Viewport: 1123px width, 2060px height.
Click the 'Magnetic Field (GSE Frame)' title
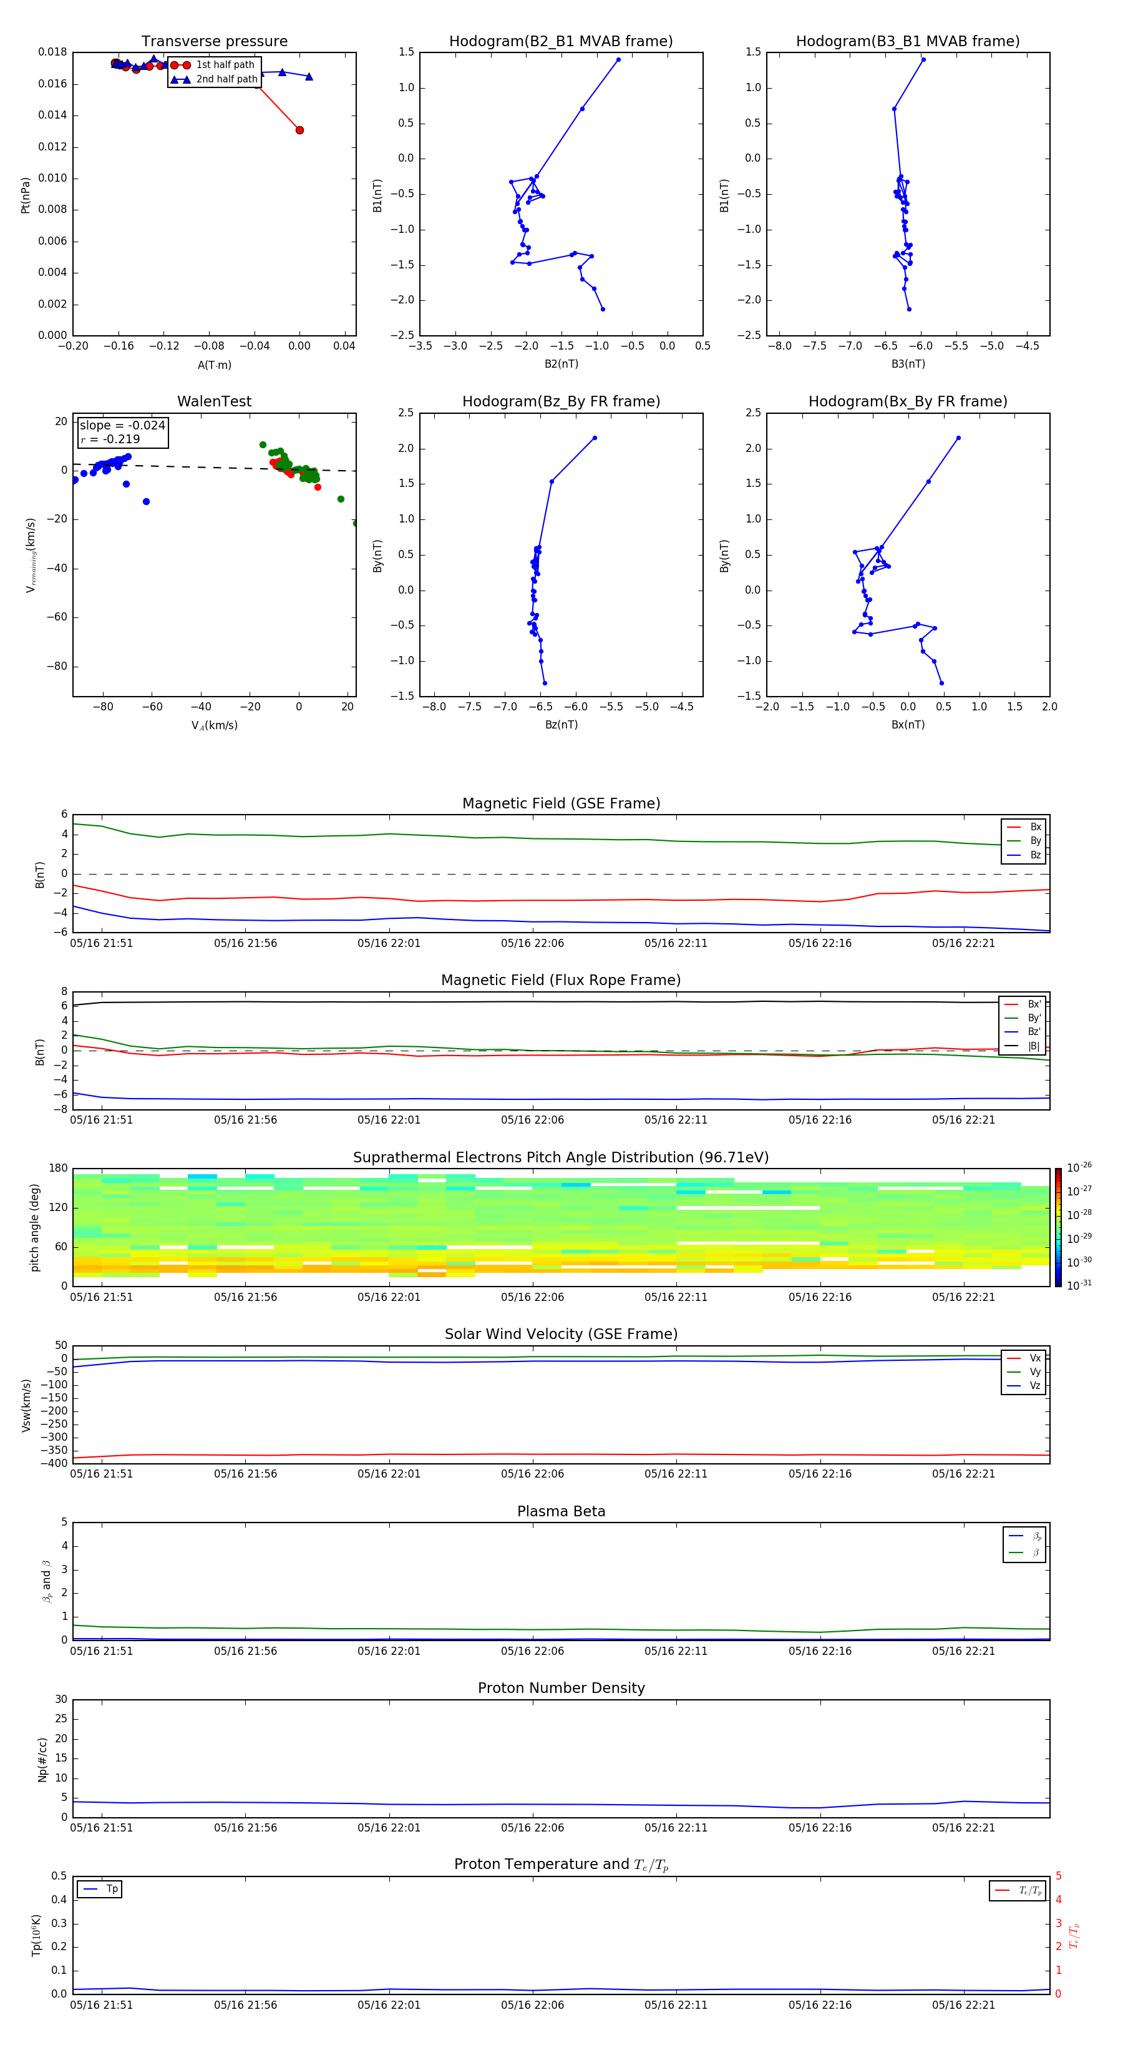pyautogui.click(x=561, y=803)
